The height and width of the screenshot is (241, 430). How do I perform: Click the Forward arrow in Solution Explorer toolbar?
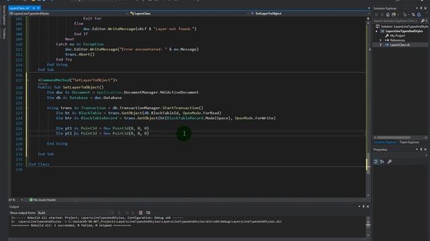[382, 15]
